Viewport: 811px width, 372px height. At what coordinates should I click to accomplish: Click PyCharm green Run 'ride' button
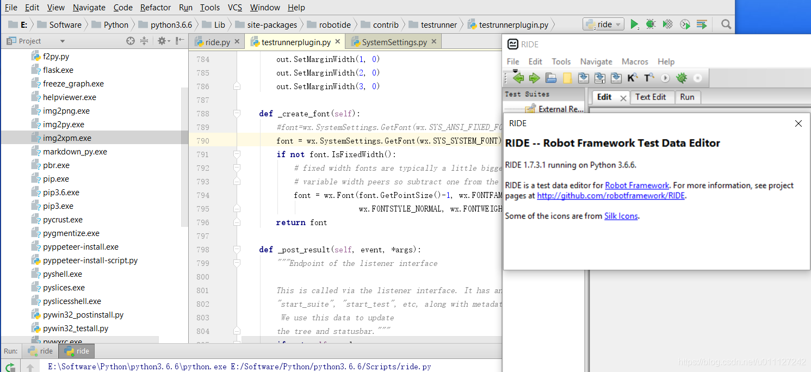[x=634, y=24]
